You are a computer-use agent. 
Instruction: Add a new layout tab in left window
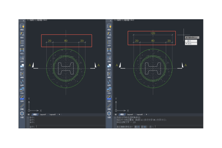tap(59, 114)
